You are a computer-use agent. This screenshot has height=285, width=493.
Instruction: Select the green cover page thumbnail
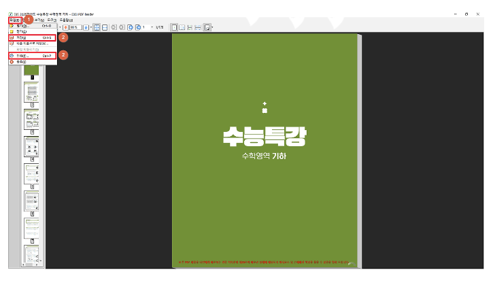[31, 70]
